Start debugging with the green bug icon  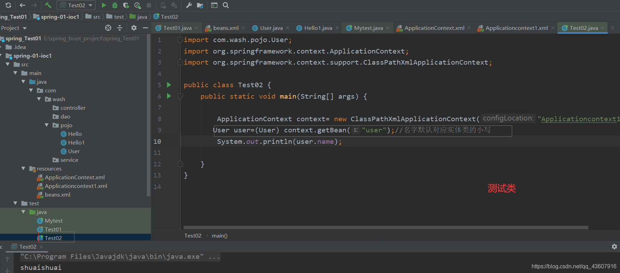click(x=115, y=5)
